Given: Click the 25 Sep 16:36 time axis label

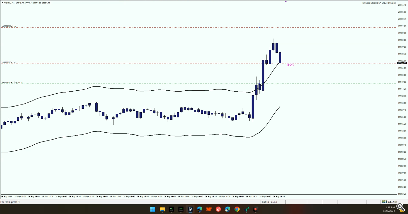Looking at the screenshot, I should point(279,196).
